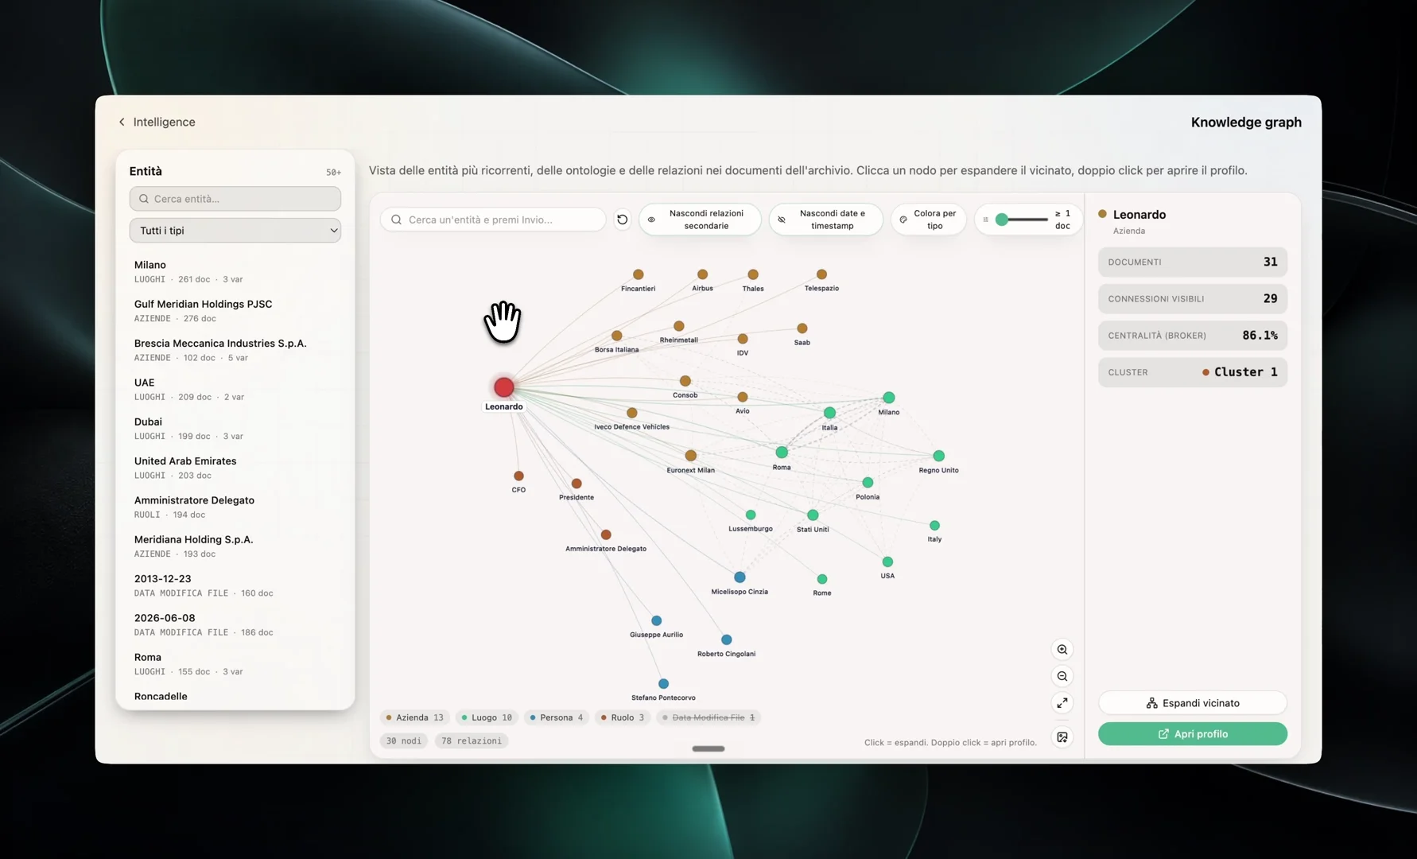Toggle Luogo type in legend
Image resolution: width=1417 pixels, height=859 pixels.
coord(487,717)
